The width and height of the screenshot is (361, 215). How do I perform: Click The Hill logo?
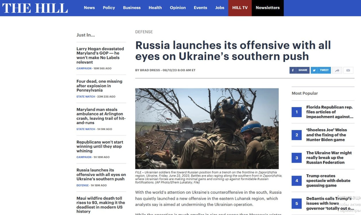click(35, 8)
